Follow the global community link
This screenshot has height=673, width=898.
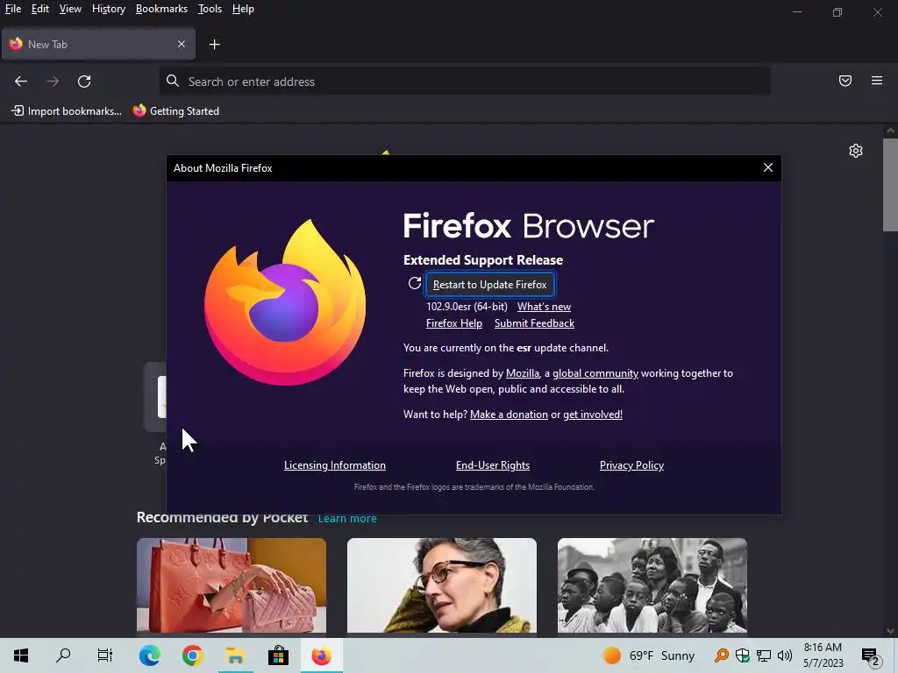595,373
